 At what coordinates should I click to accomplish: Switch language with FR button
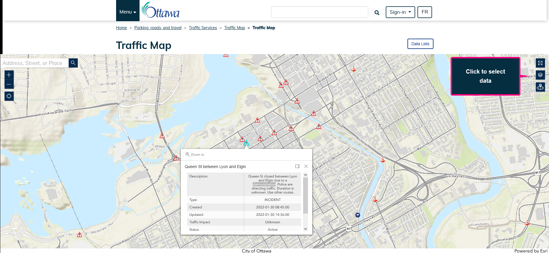tap(425, 12)
